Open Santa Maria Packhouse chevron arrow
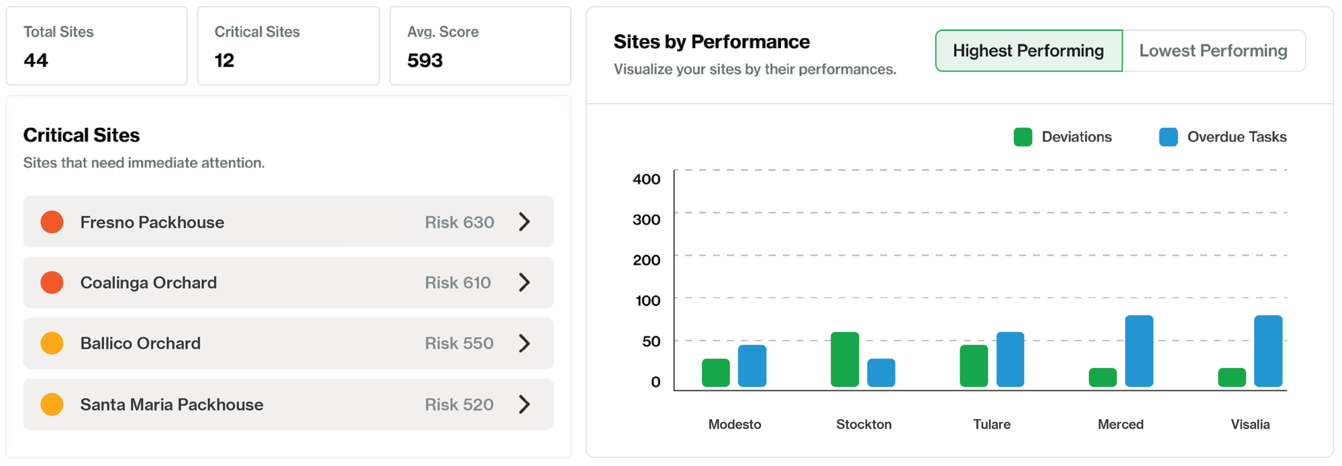This screenshot has height=466, width=1342. (525, 404)
